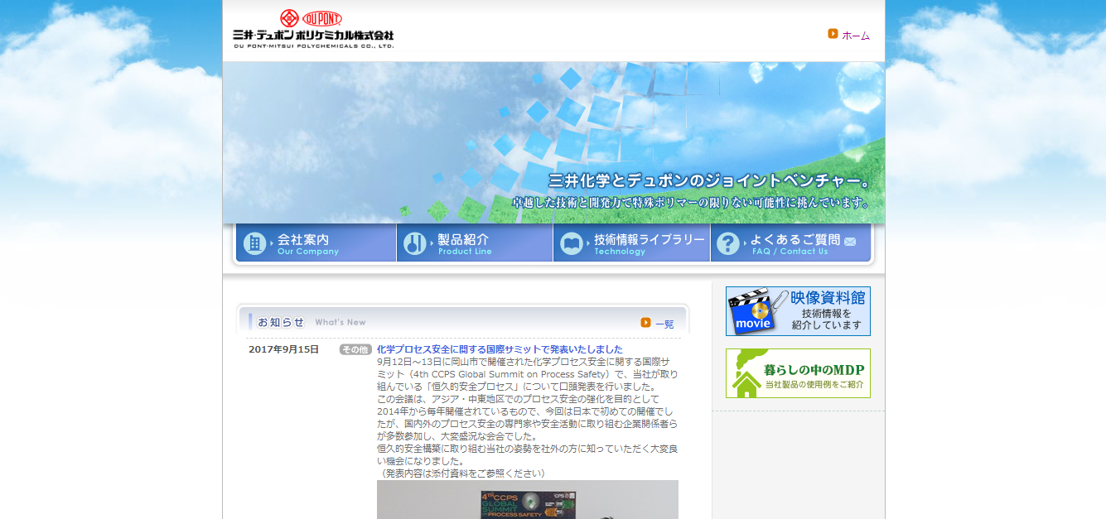1106x519 pixels.
Task: Click the orange arrow icon beside 一覧
Action: (645, 323)
